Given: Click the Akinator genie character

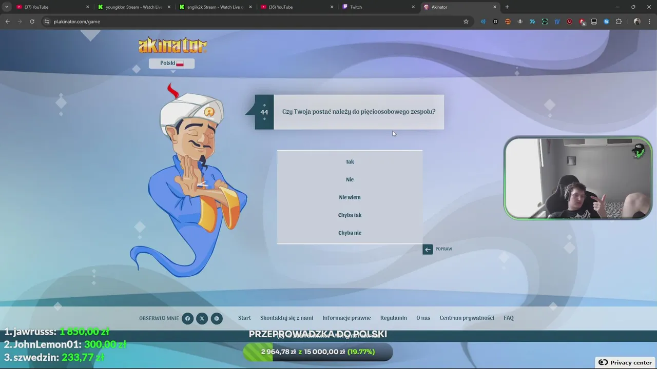Looking at the screenshot, I should point(189,179).
